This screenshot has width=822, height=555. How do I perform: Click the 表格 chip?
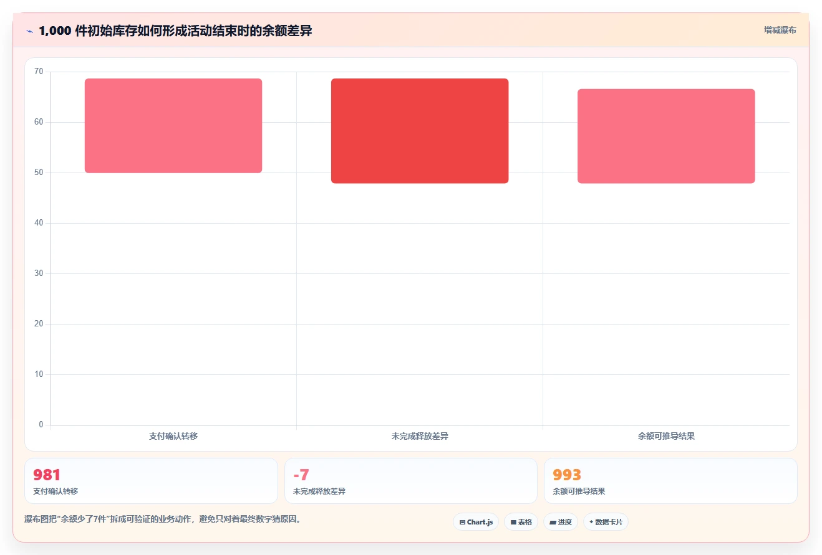coord(521,522)
